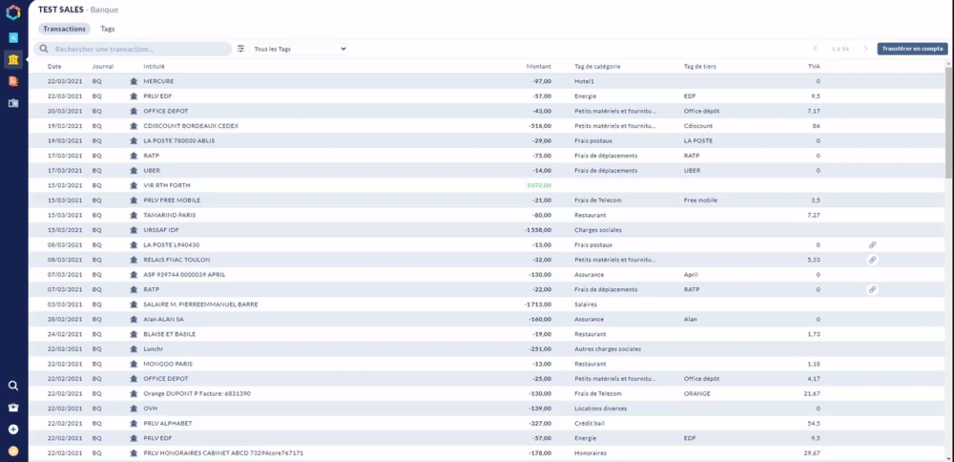Sort by Tag de catégorie column header
The height and width of the screenshot is (462, 954).
tap(597, 67)
